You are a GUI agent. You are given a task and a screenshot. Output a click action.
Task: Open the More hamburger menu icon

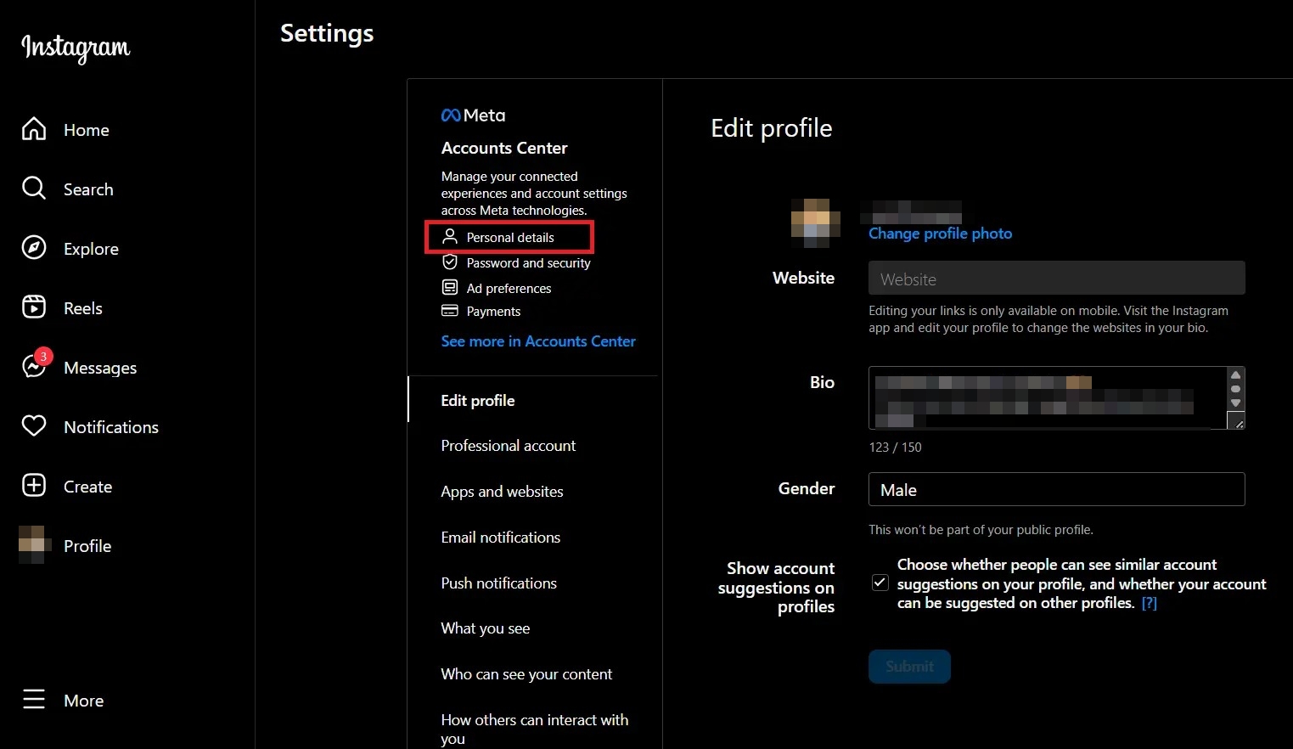coord(34,700)
